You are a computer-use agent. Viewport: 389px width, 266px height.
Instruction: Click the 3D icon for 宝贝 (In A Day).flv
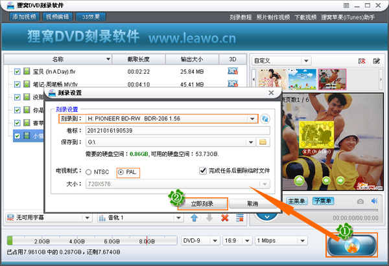coord(233,71)
